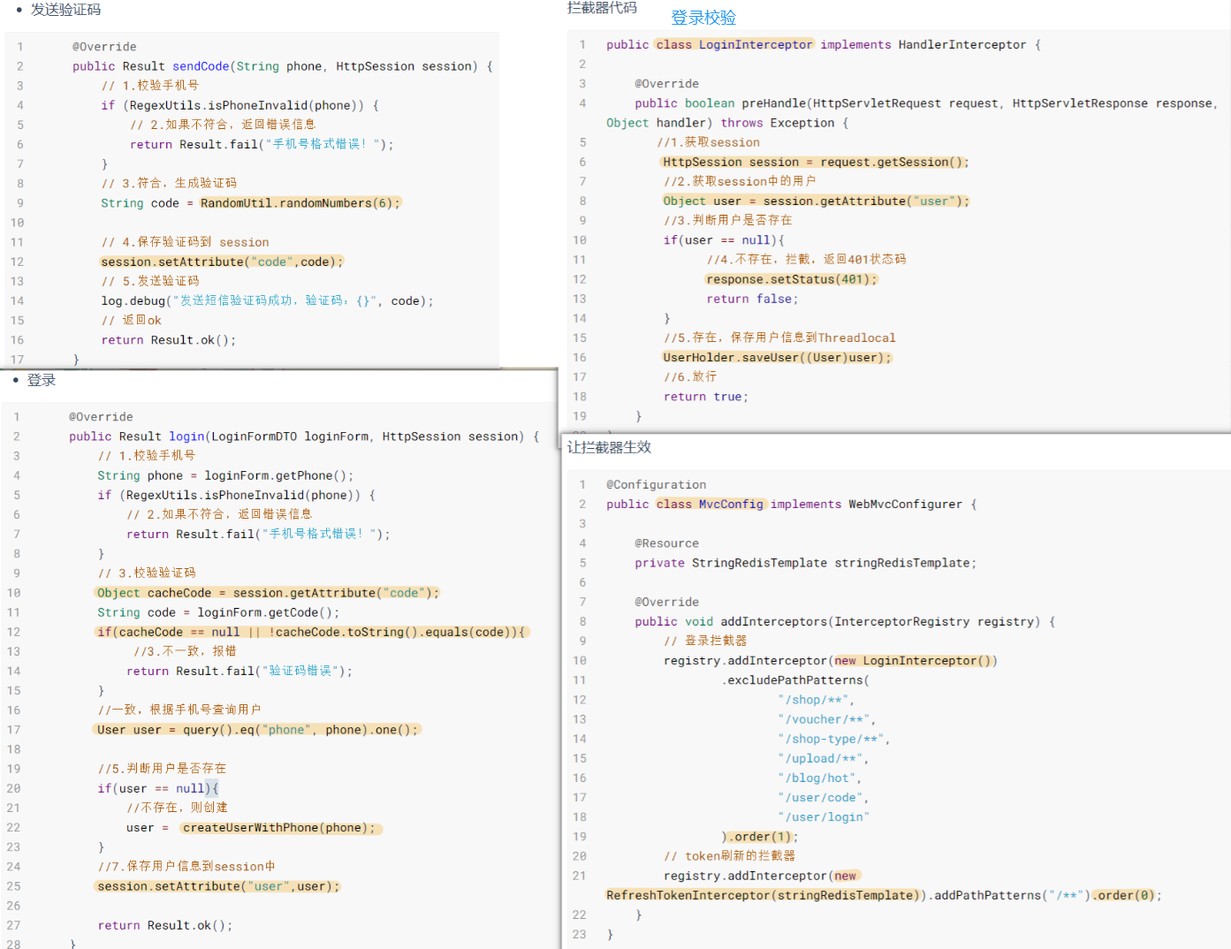Click highlighted response.setStatus(401); line
This screenshot has height=949, width=1231.
[x=792, y=279]
